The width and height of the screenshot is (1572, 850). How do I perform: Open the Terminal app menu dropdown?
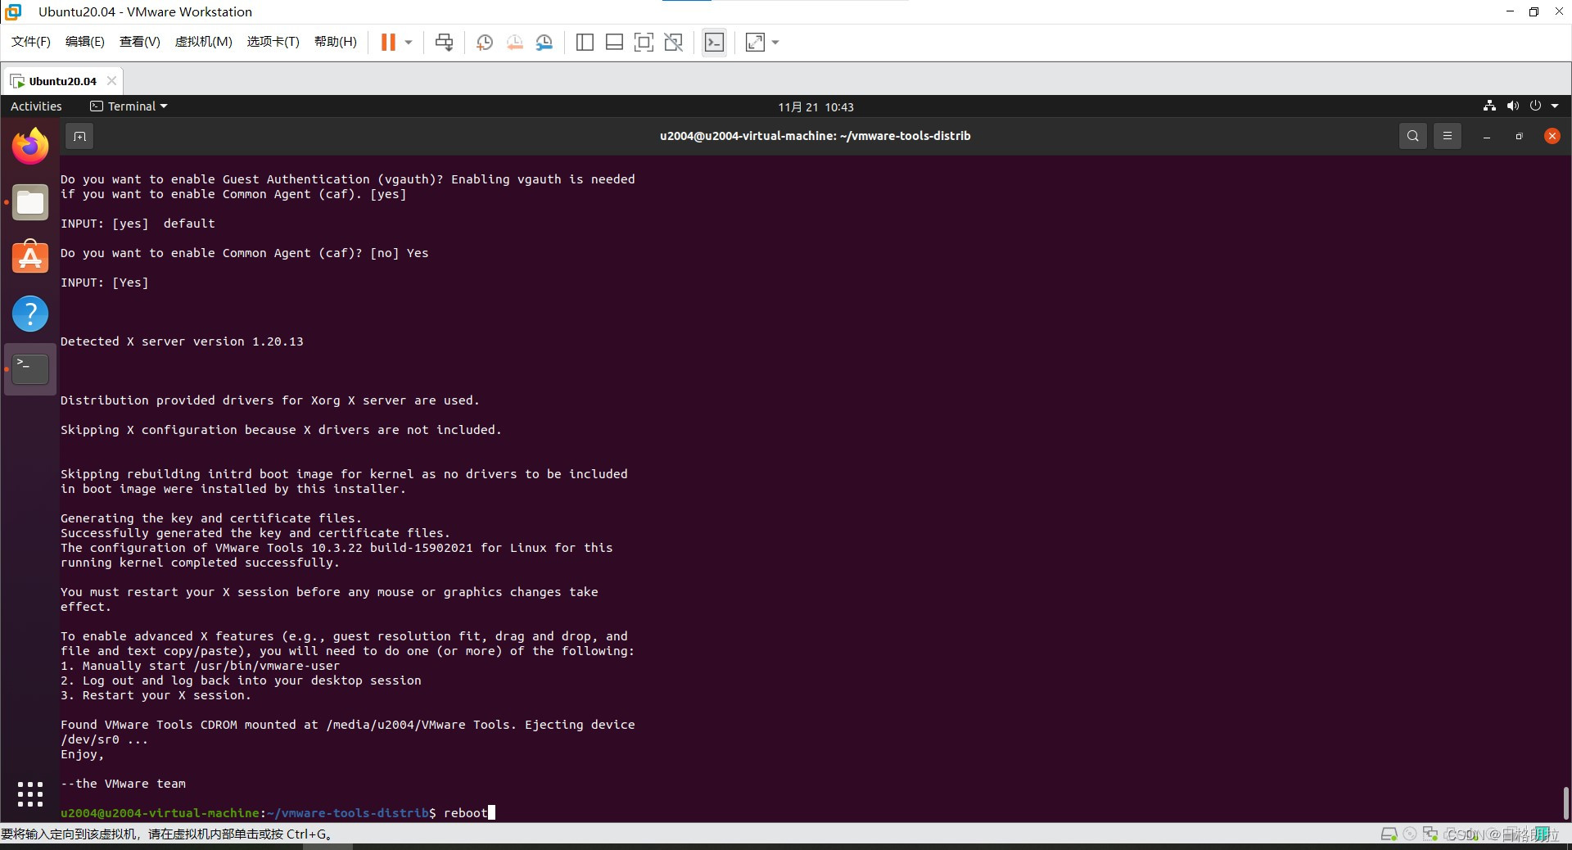tap(129, 106)
